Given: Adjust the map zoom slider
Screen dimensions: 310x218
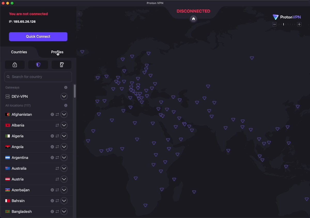Looking at the screenshot, I should coord(287,24).
